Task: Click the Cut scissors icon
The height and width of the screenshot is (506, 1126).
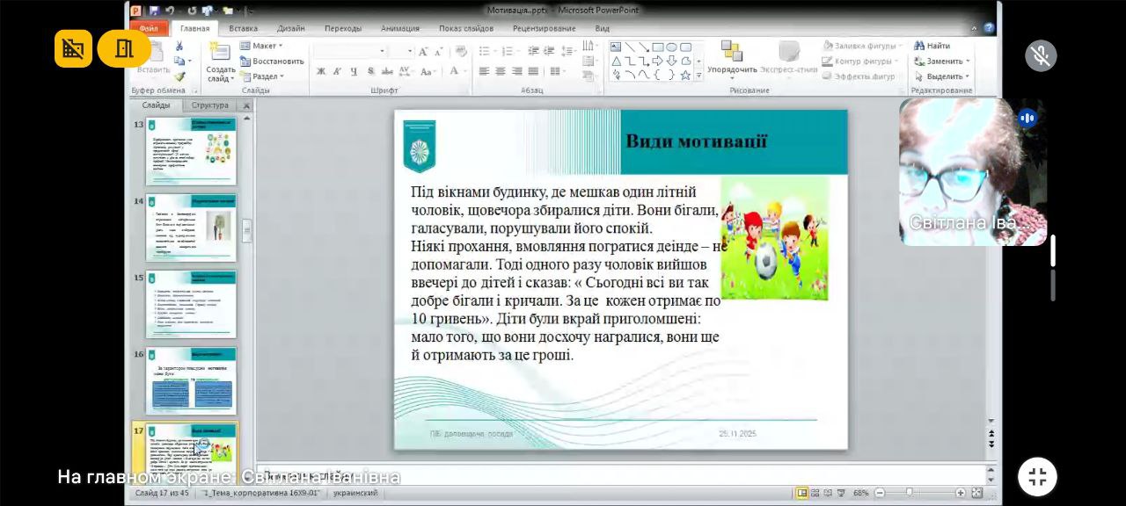Action: (179, 47)
